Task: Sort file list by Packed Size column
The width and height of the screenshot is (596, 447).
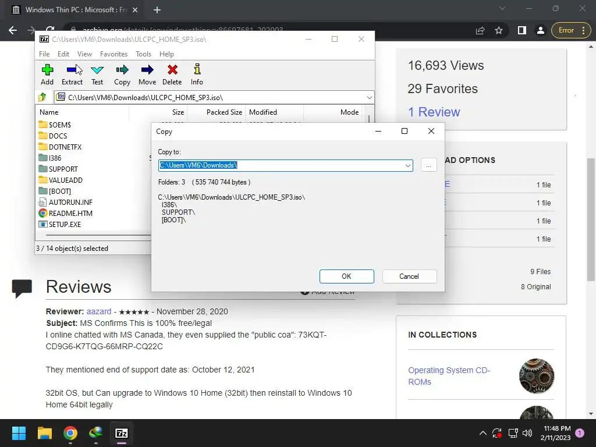Action: click(x=217, y=112)
